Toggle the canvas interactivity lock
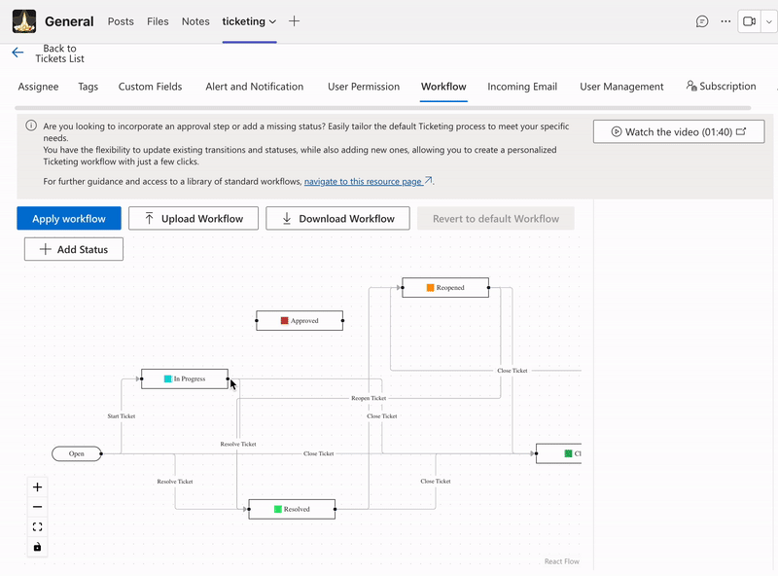Image resolution: width=778 pixels, height=576 pixels. [x=37, y=547]
